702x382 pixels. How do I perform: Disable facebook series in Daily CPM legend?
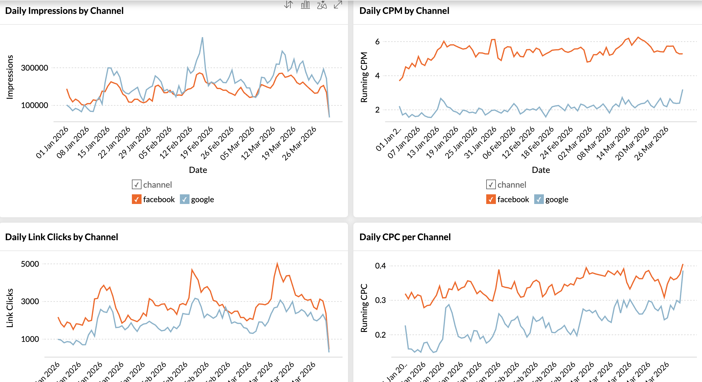(x=491, y=199)
